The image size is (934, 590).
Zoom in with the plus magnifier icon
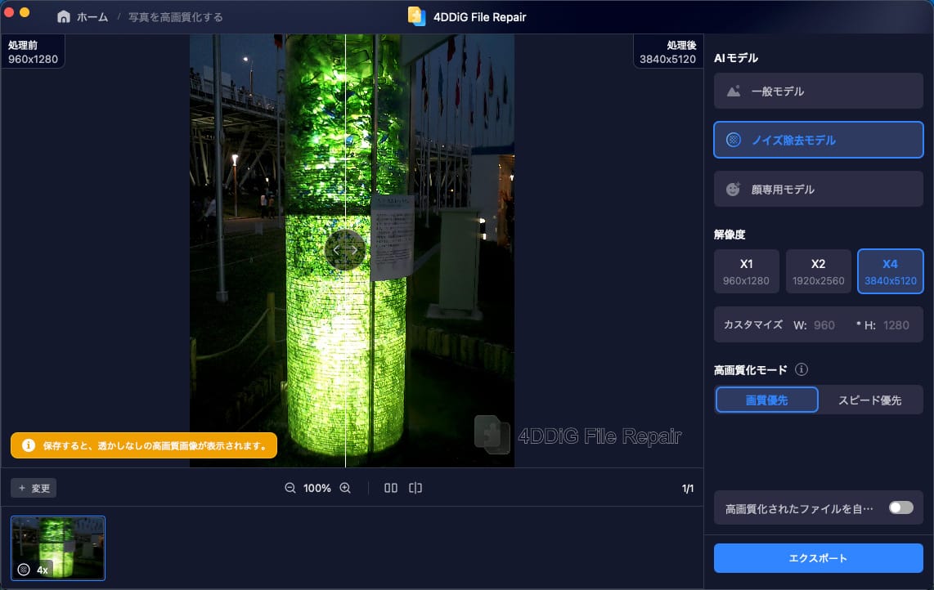(x=345, y=488)
